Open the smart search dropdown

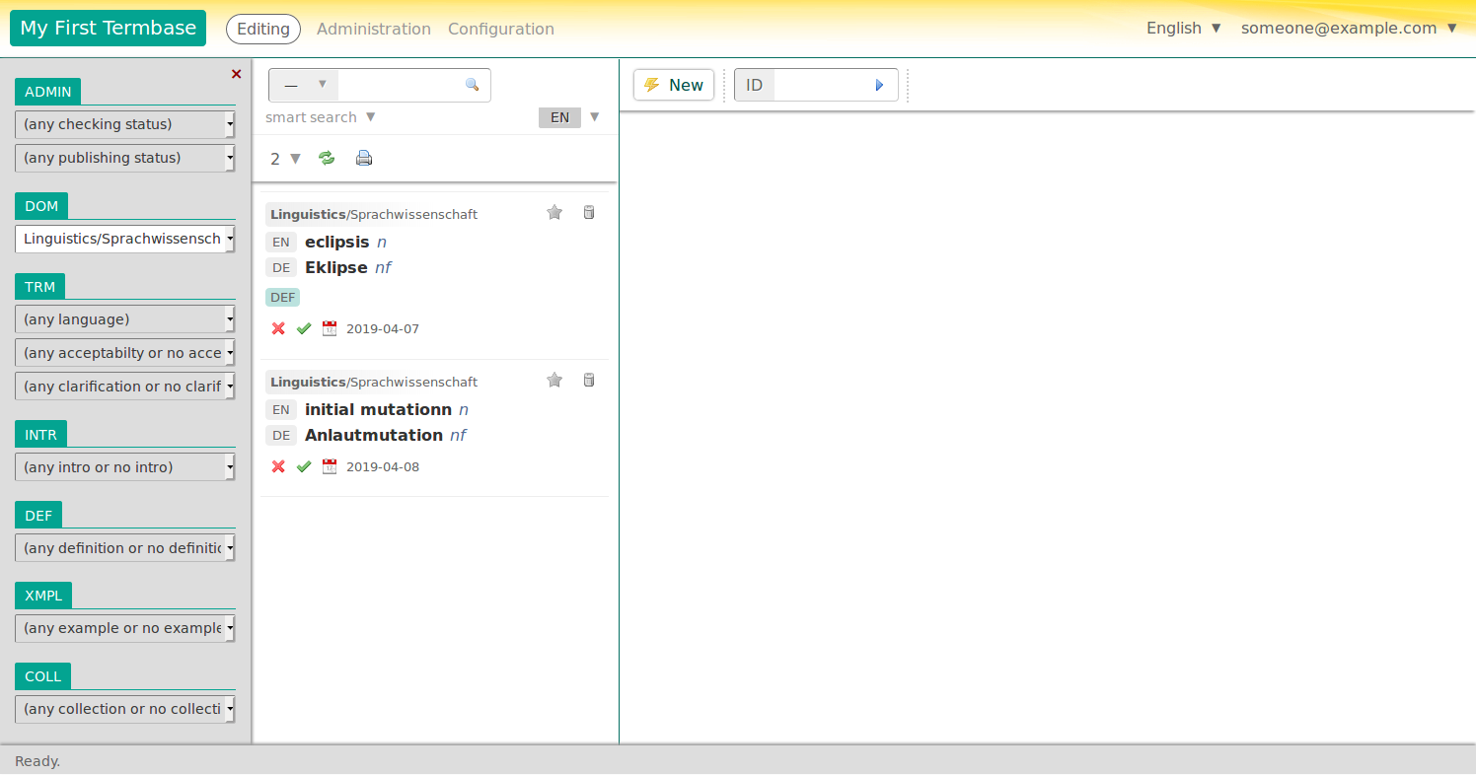[x=321, y=116]
